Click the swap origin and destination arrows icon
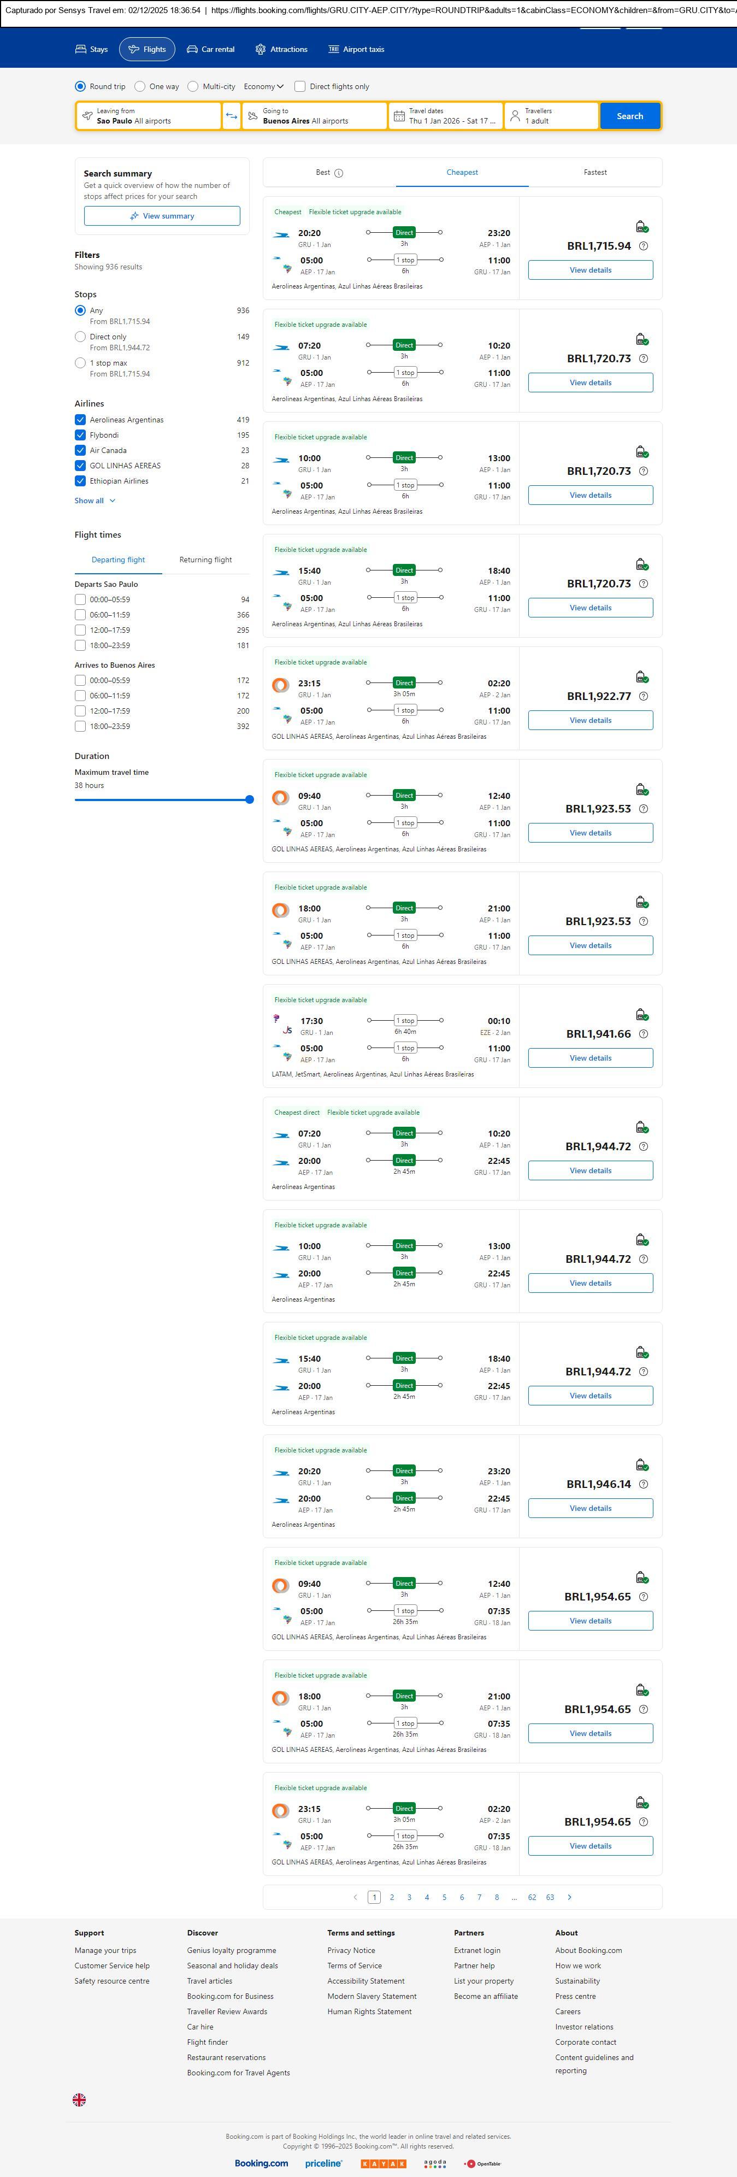The height and width of the screenshot is (2177, 737). click(231, 116)
